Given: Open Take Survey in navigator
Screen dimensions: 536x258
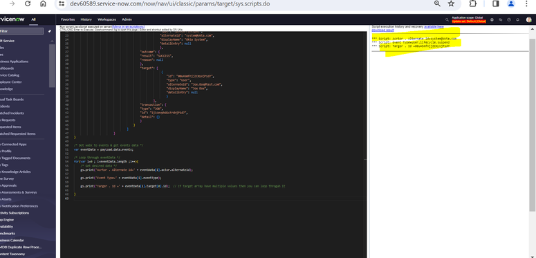Looking at the screenshot, I should pos(7,178).
